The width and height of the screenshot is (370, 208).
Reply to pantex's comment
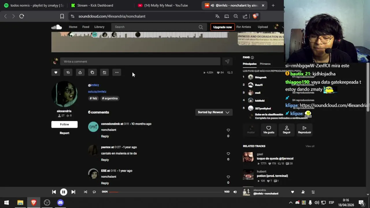105,160
